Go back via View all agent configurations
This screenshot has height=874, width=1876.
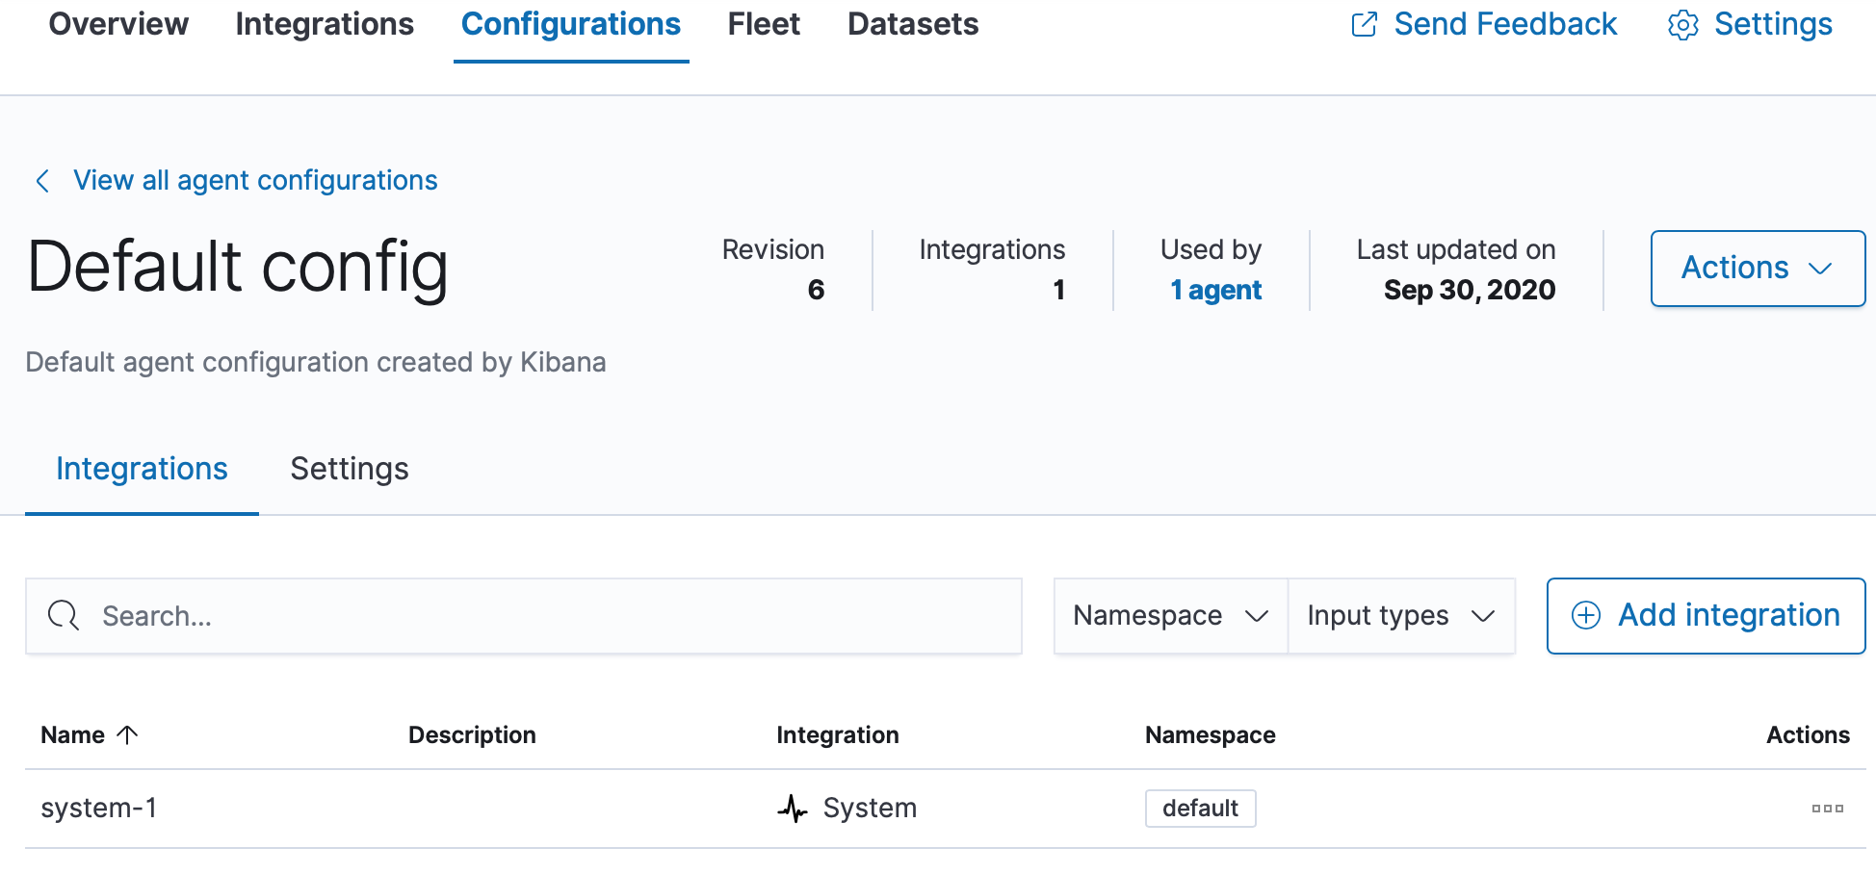253,180
